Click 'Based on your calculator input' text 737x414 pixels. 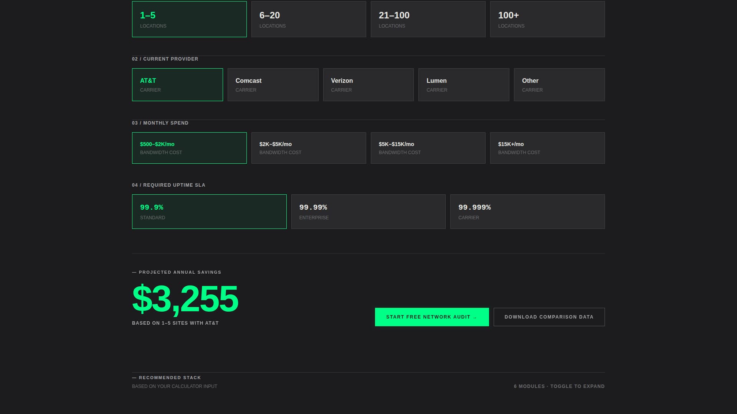pyautogui.click(x=175, y=386)
